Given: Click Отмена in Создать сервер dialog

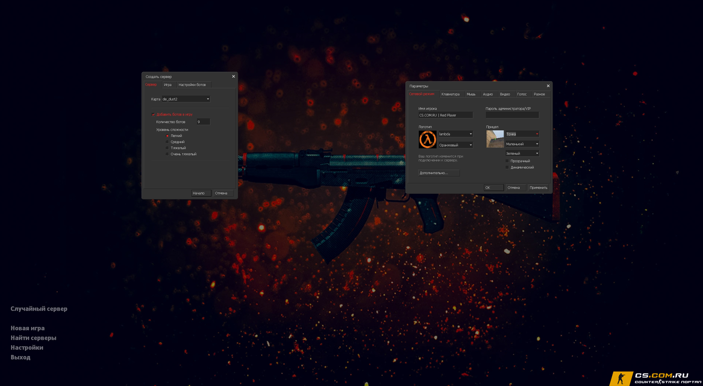Looking at the screenshot, I should [x=223, y=193].
